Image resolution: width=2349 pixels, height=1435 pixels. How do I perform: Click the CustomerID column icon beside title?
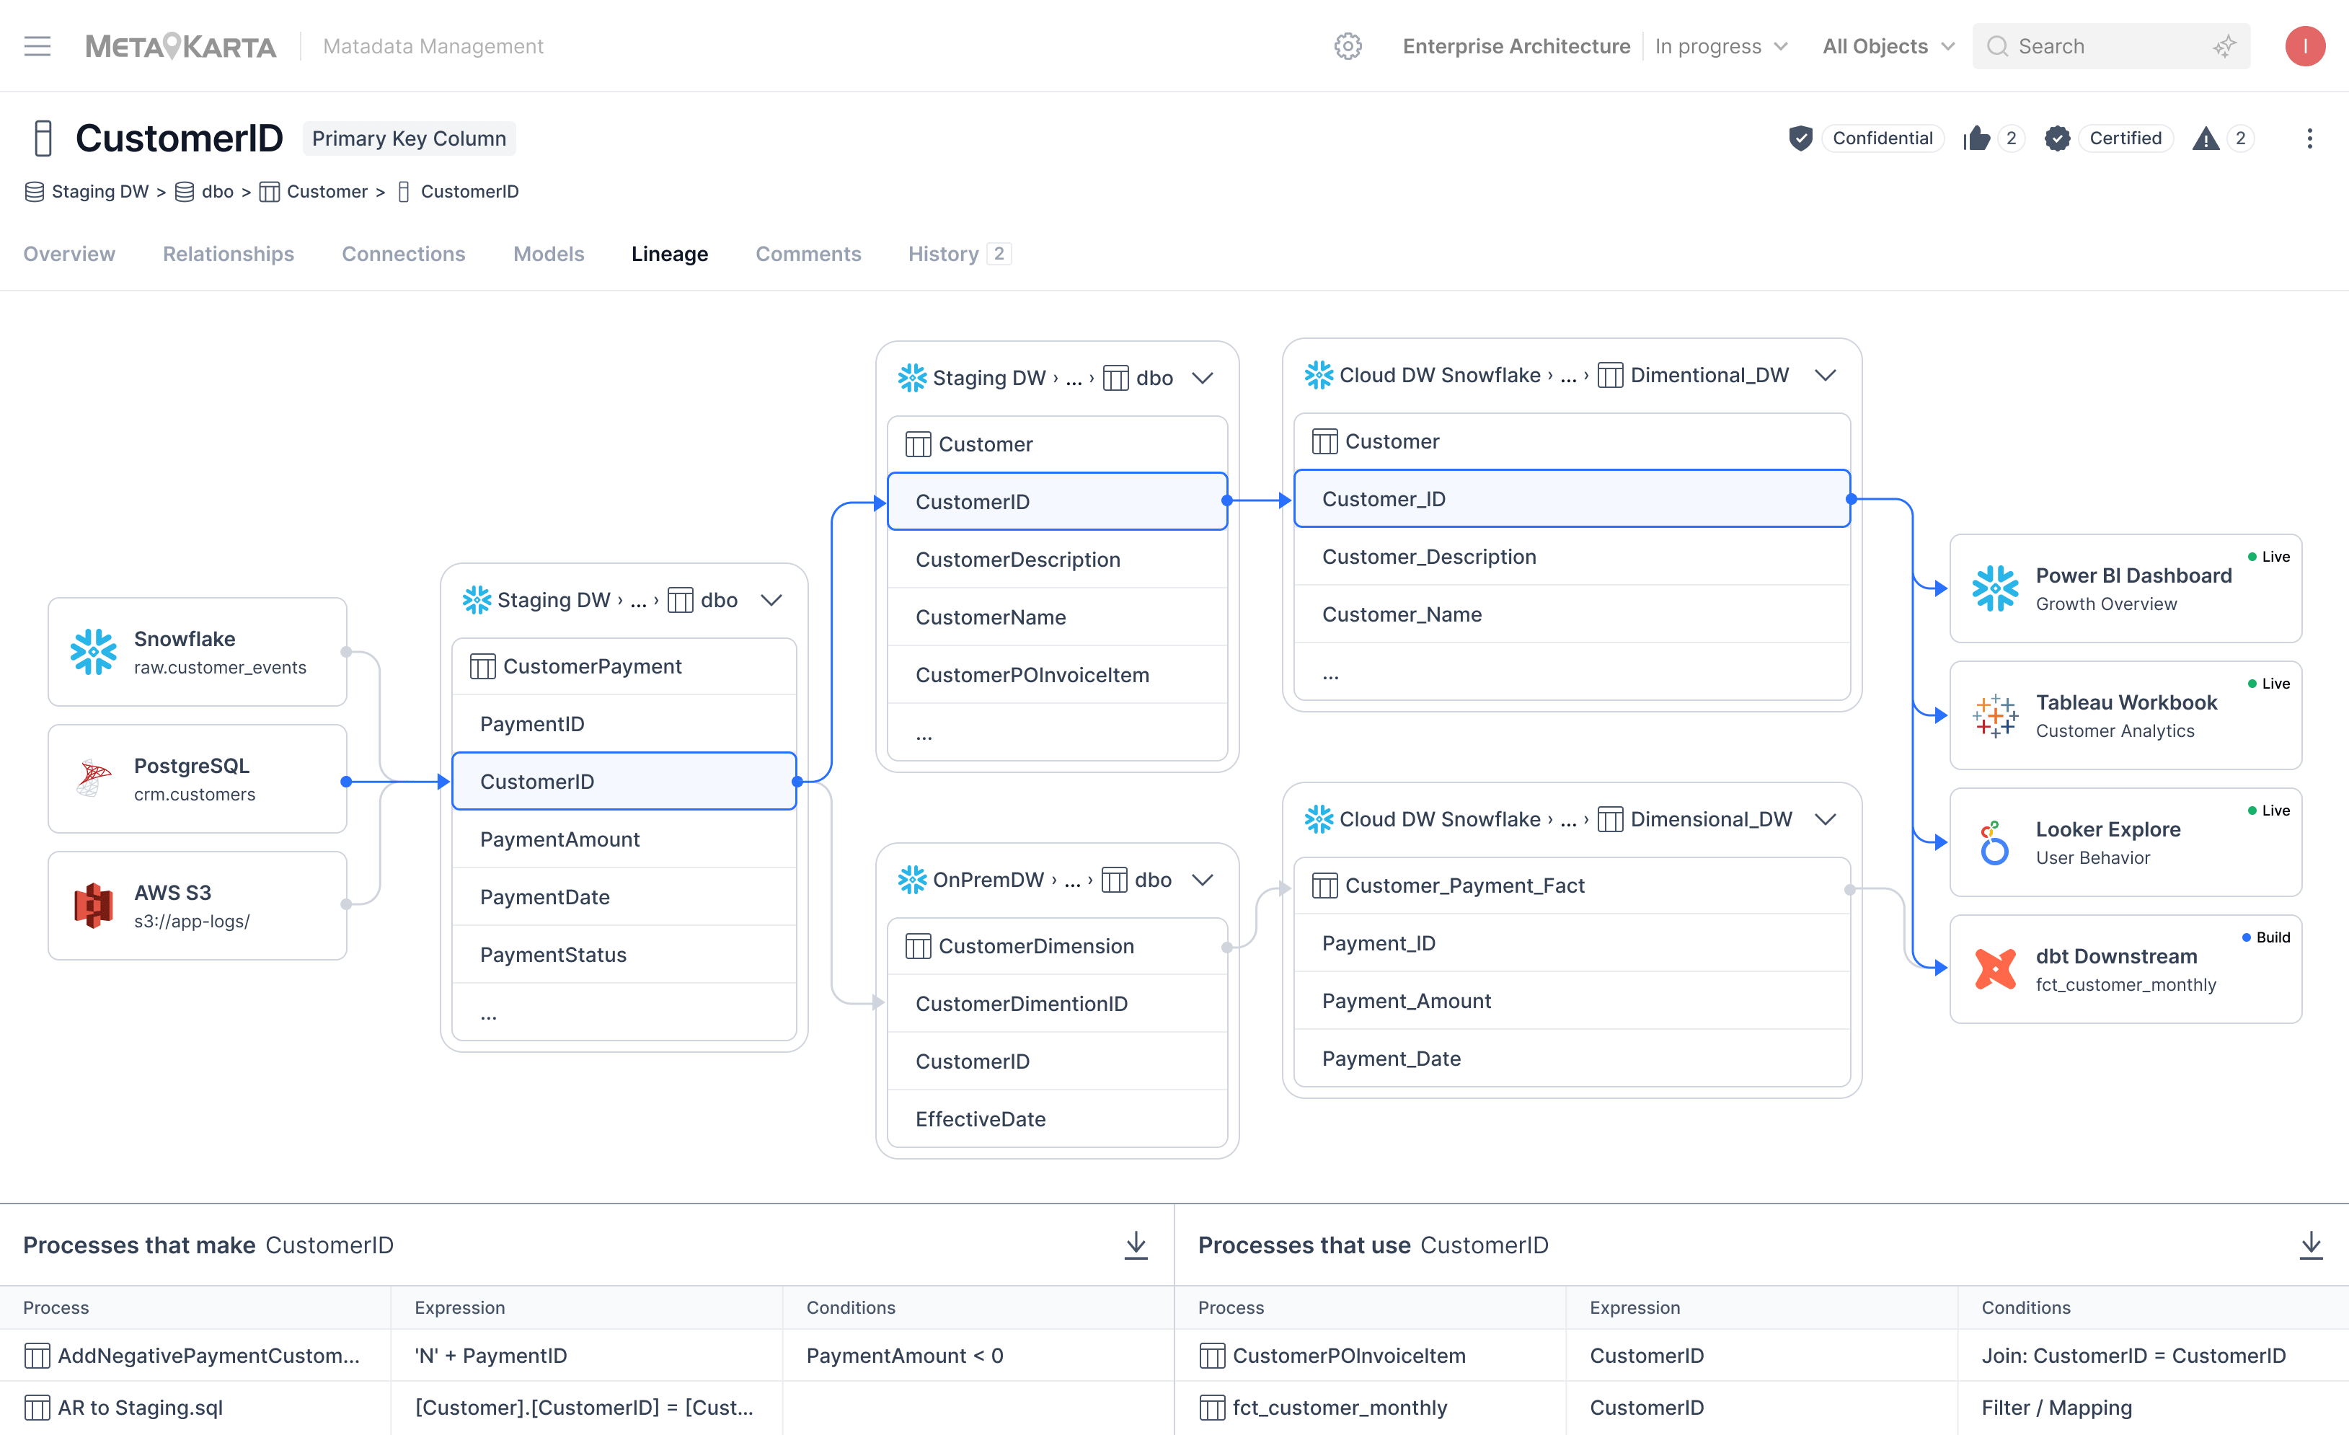(x=43, y=138)
